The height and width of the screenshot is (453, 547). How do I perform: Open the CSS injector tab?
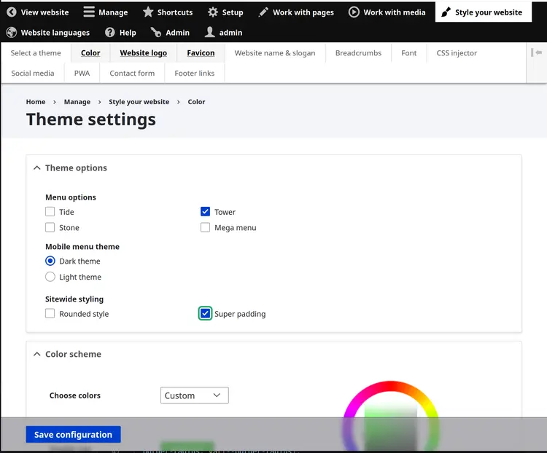pos(457,53)
